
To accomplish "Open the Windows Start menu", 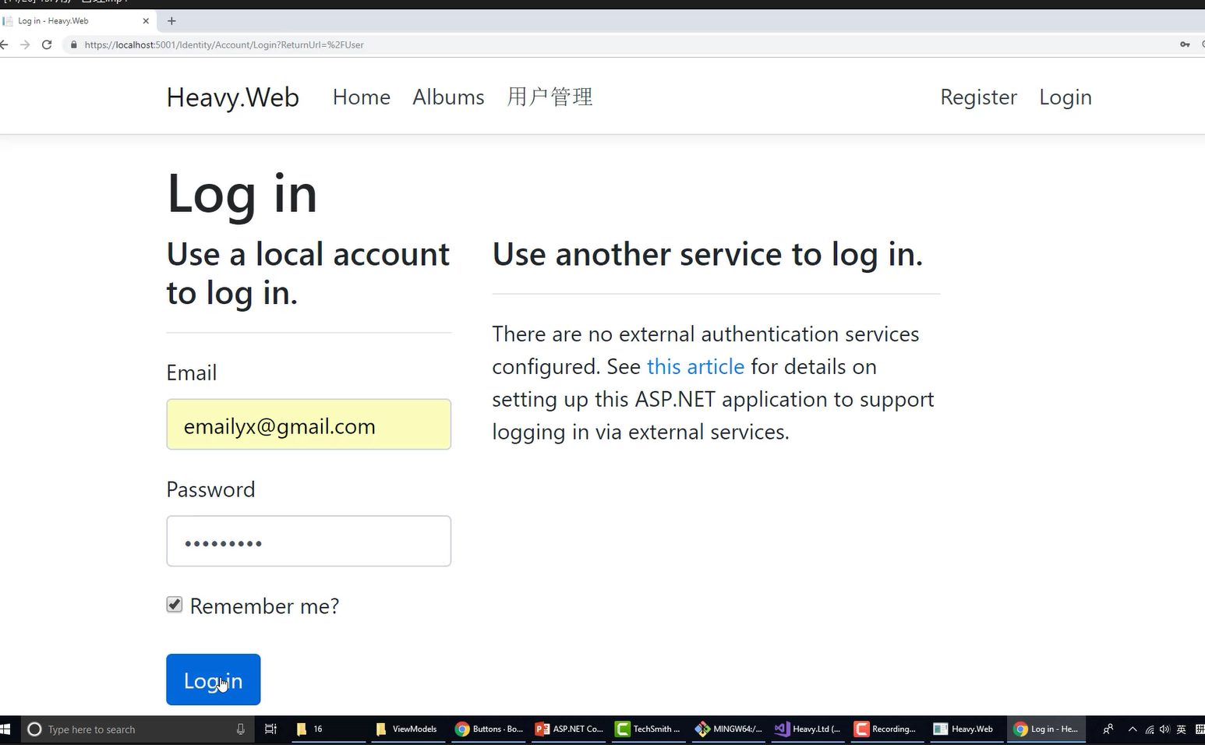I will click(5, 729).
